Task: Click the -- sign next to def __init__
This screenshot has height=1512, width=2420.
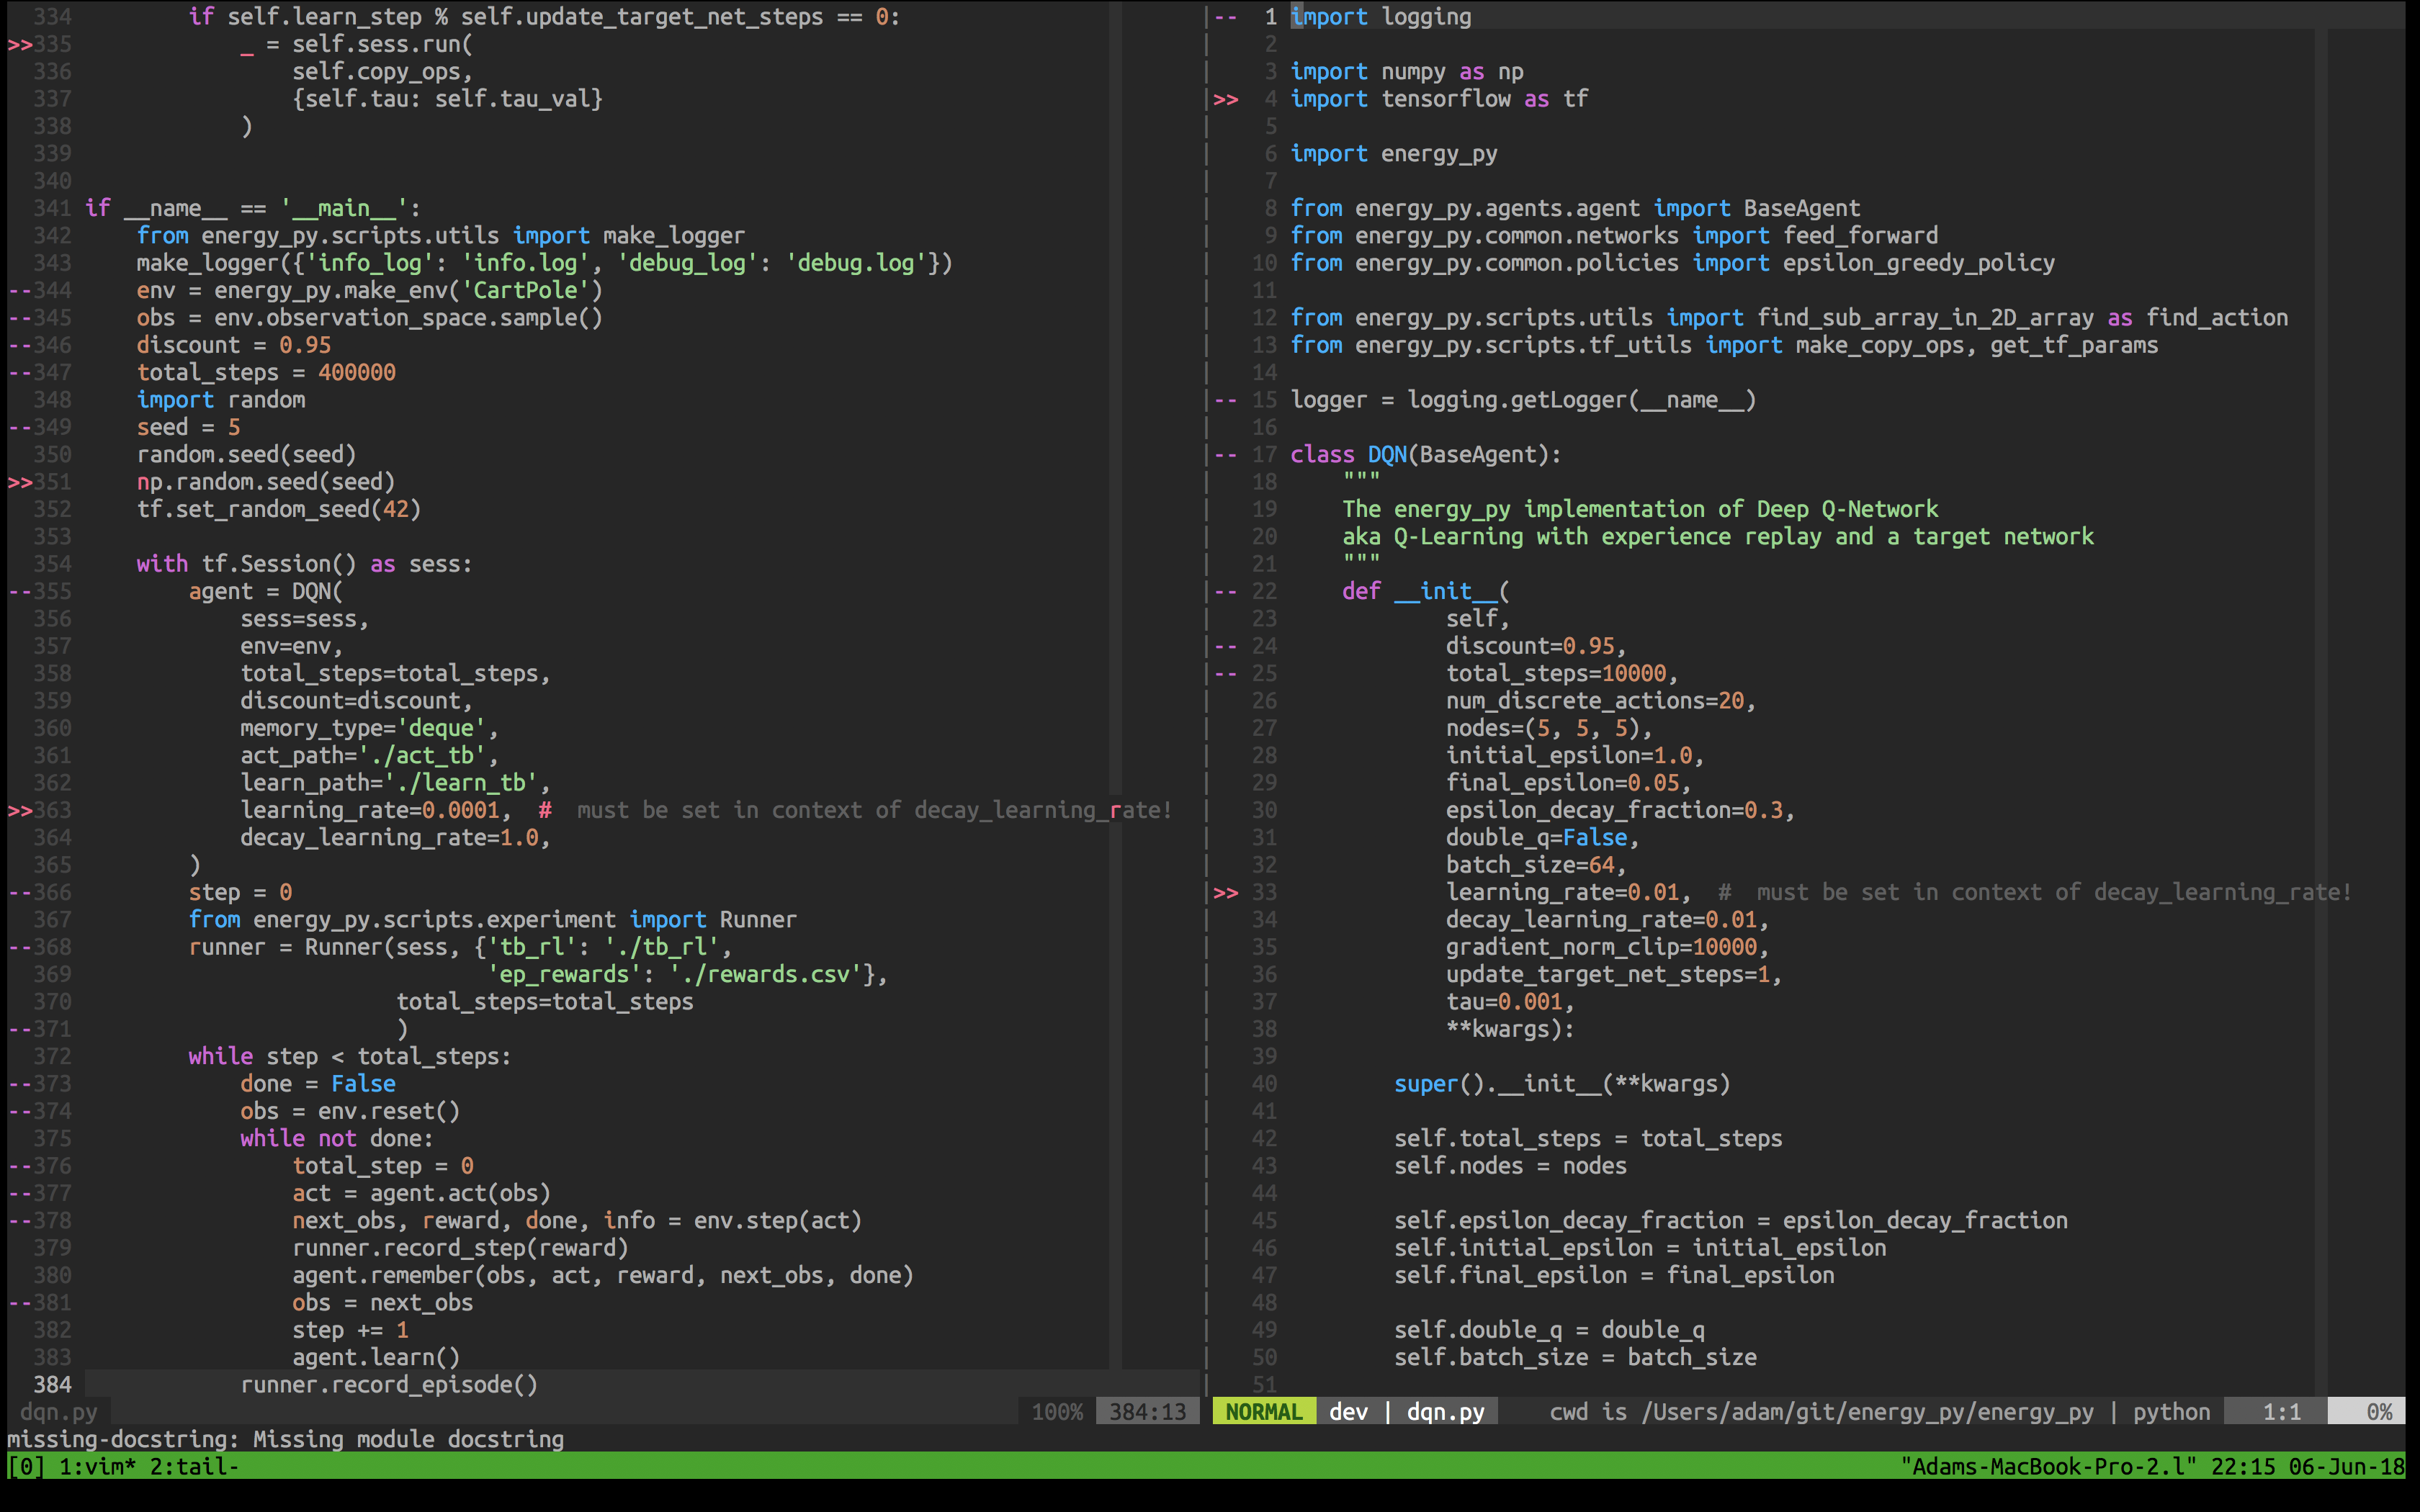Action: point(1226,591)
